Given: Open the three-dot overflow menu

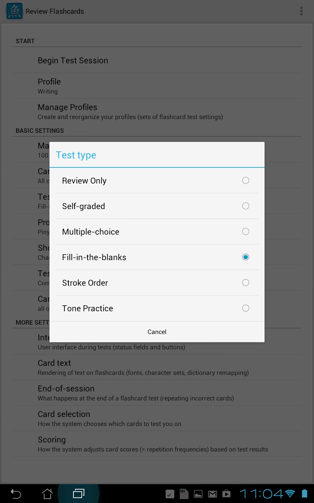Looking at the screenshot, I should coord(301,11).
